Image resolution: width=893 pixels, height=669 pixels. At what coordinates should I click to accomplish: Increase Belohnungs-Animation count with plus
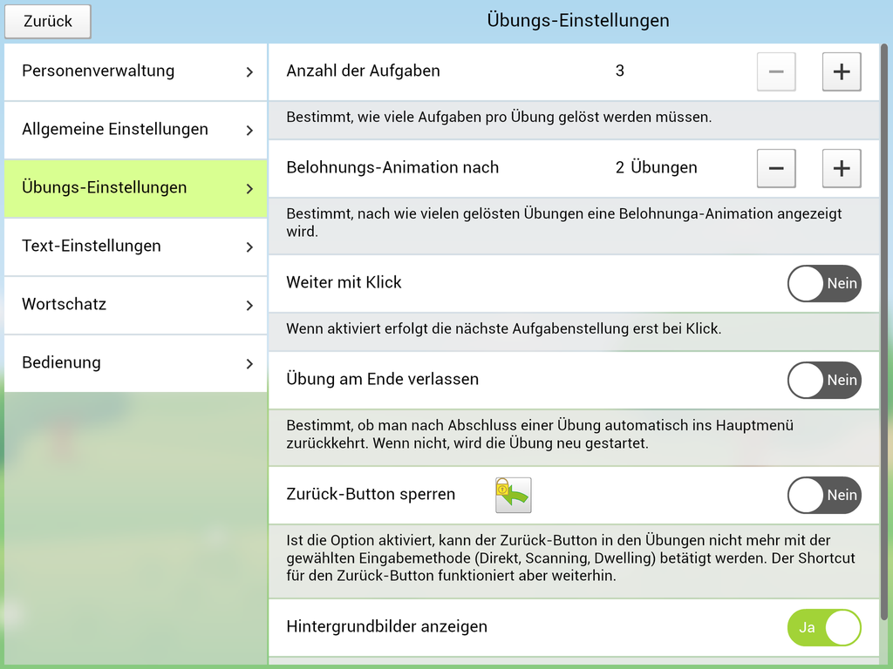click(x=841, y=168)
